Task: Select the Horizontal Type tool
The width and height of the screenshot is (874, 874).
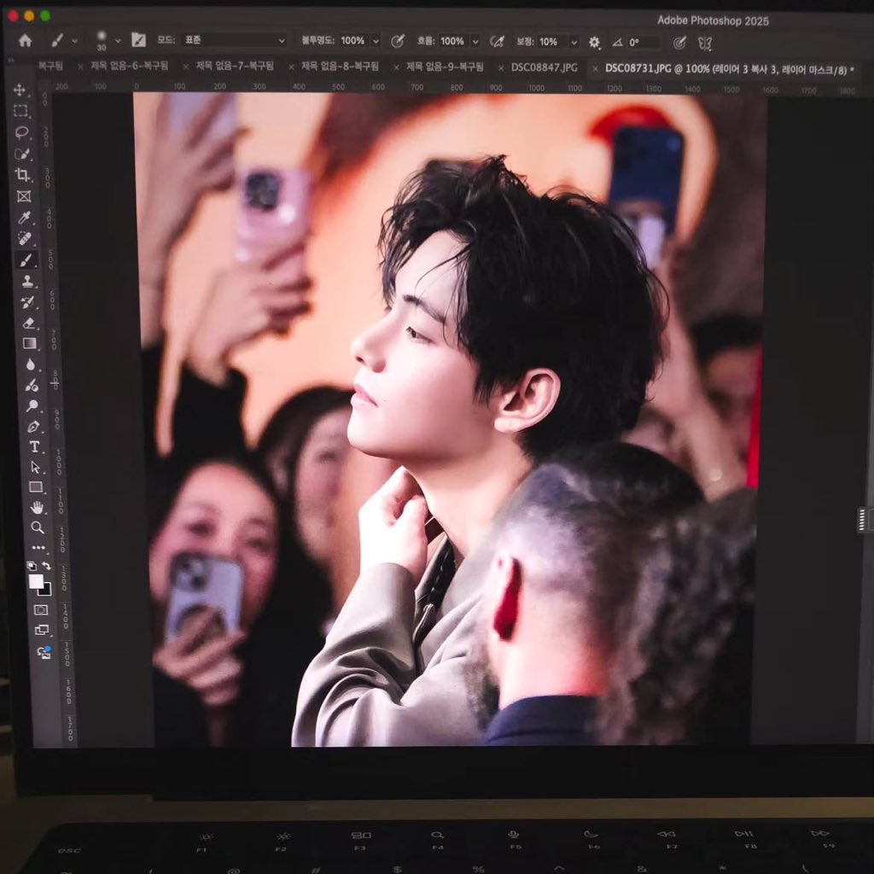Action: pos(34,446)
